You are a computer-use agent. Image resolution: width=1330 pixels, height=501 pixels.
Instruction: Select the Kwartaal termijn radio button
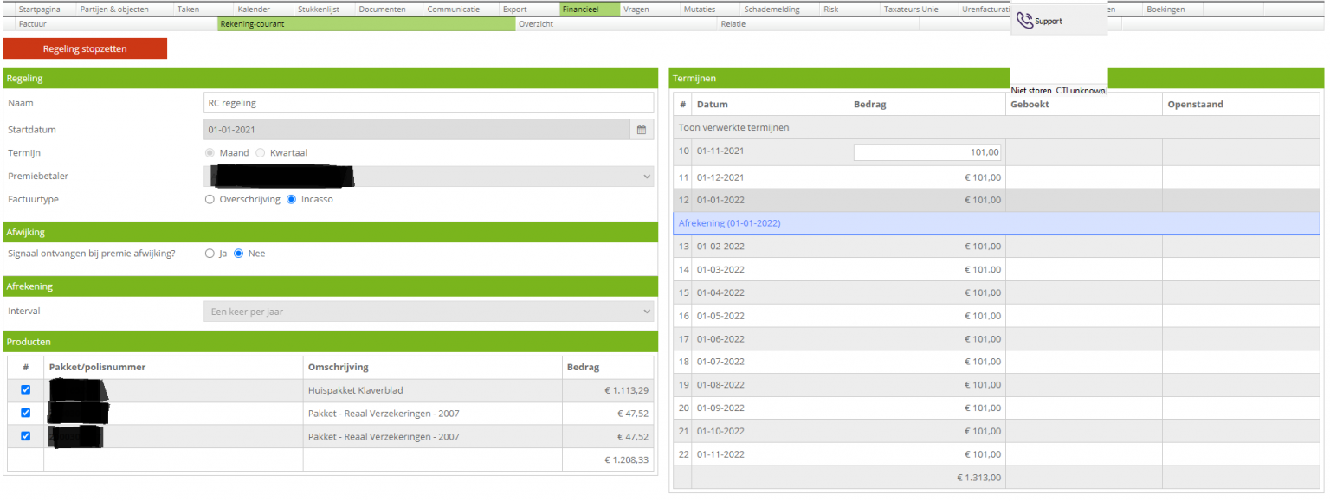261,153
